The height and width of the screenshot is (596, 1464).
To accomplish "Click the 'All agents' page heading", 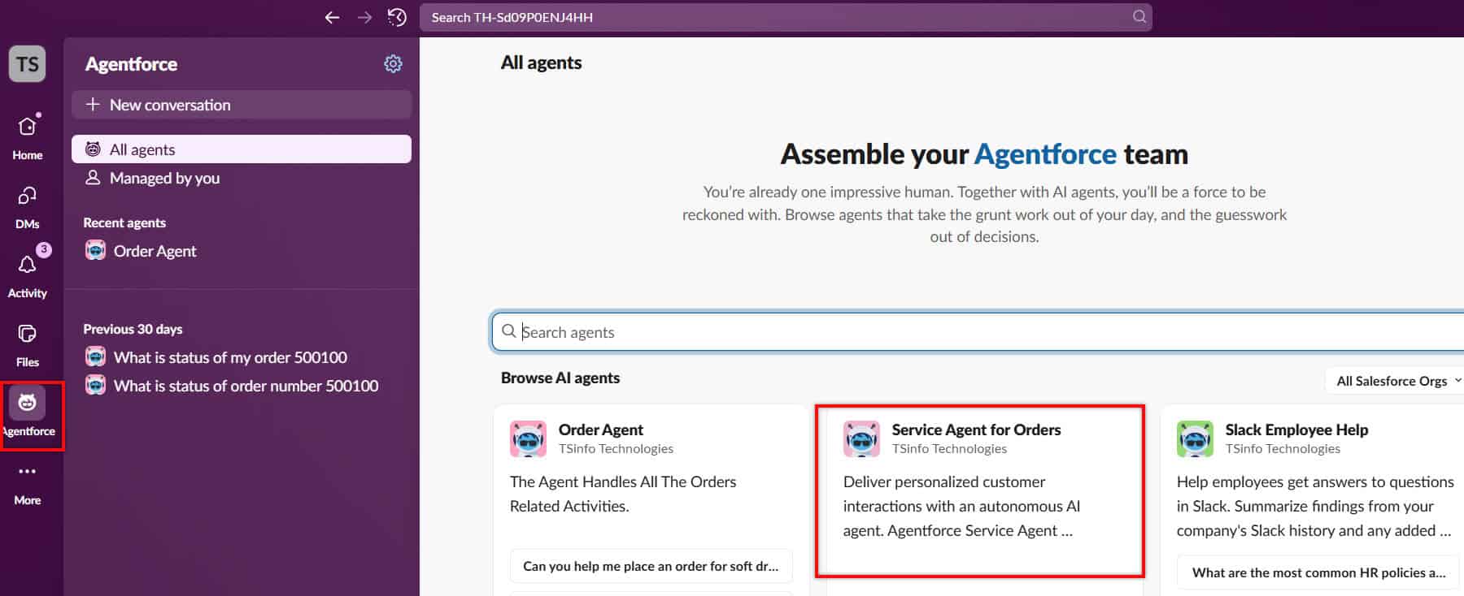I will 541,63.
